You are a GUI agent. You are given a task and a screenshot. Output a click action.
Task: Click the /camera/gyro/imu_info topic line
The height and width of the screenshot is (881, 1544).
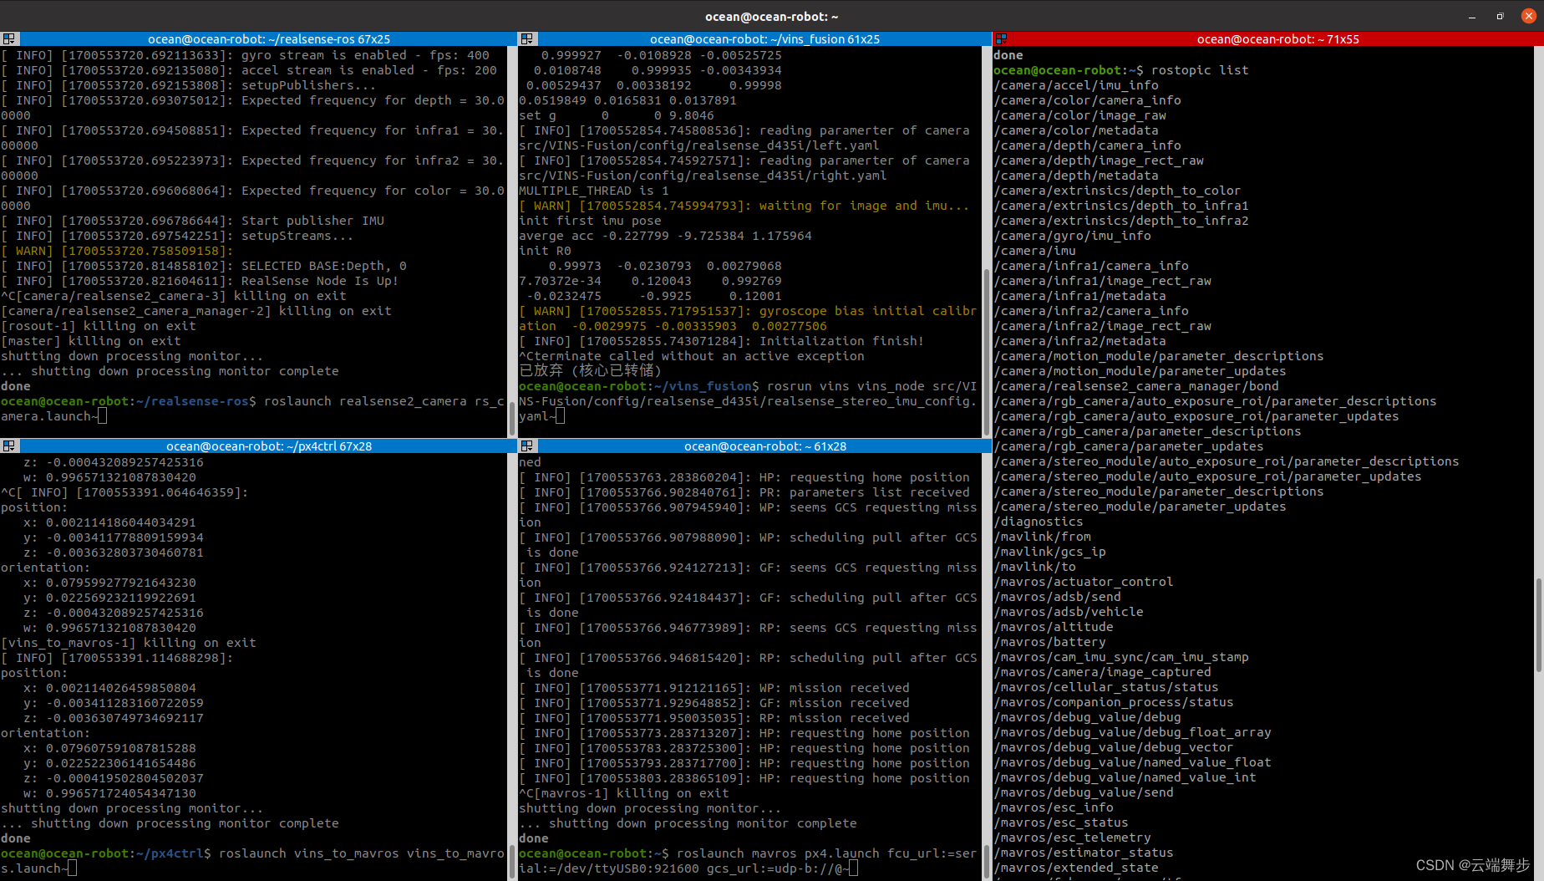click(1072, 236)
